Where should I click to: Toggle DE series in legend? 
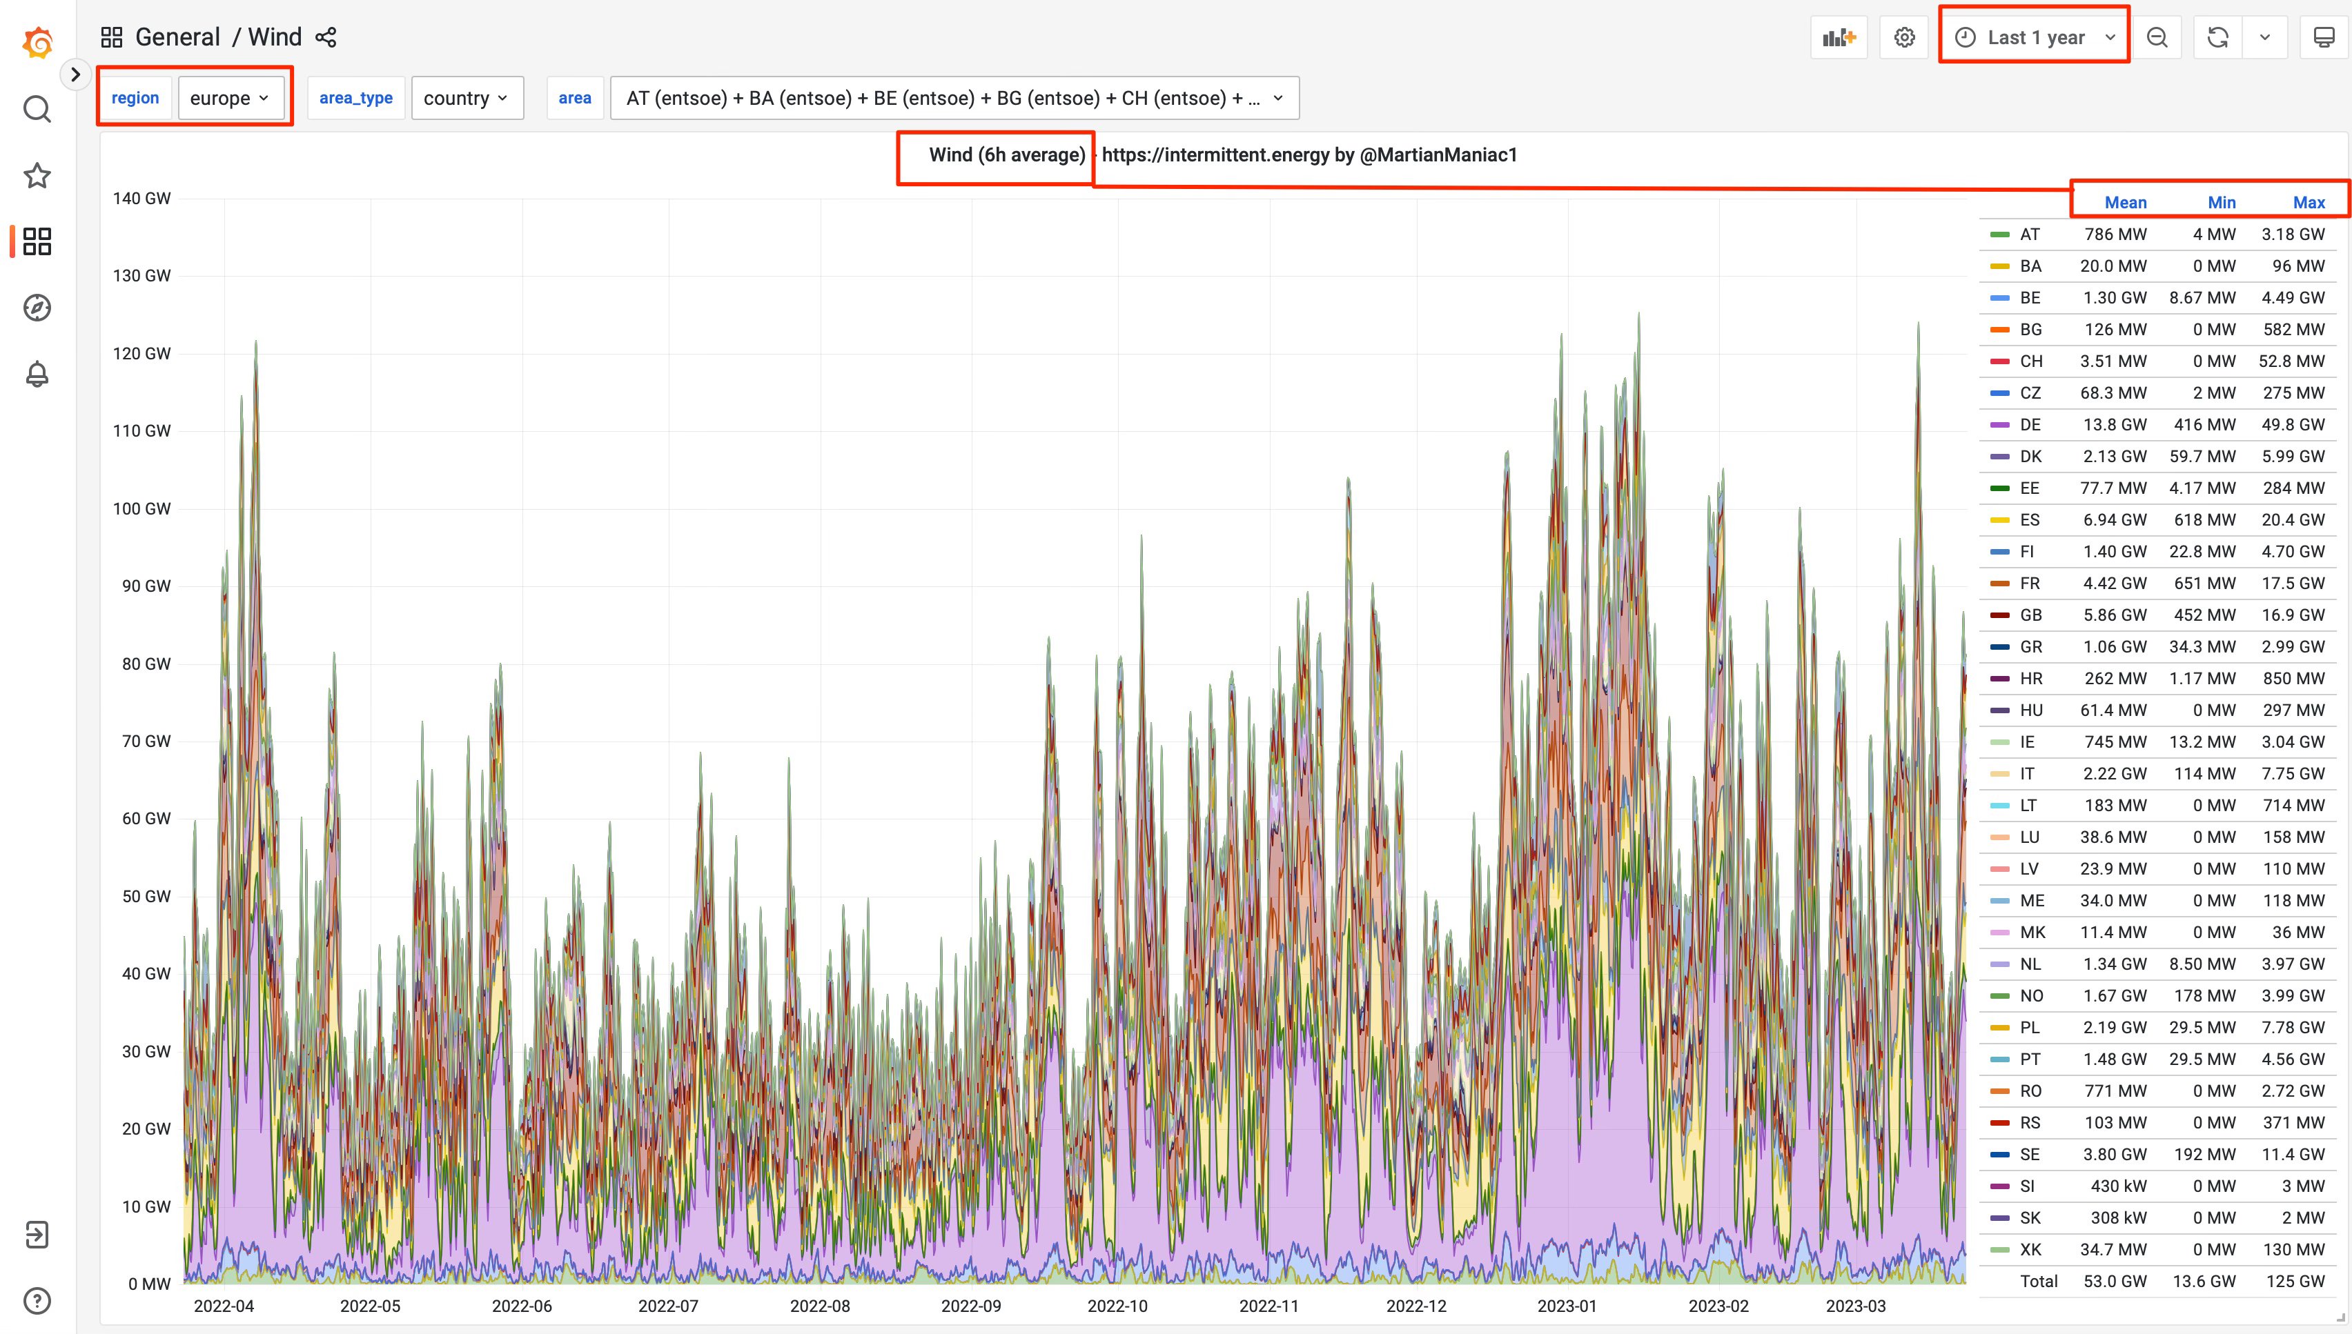2029,425
